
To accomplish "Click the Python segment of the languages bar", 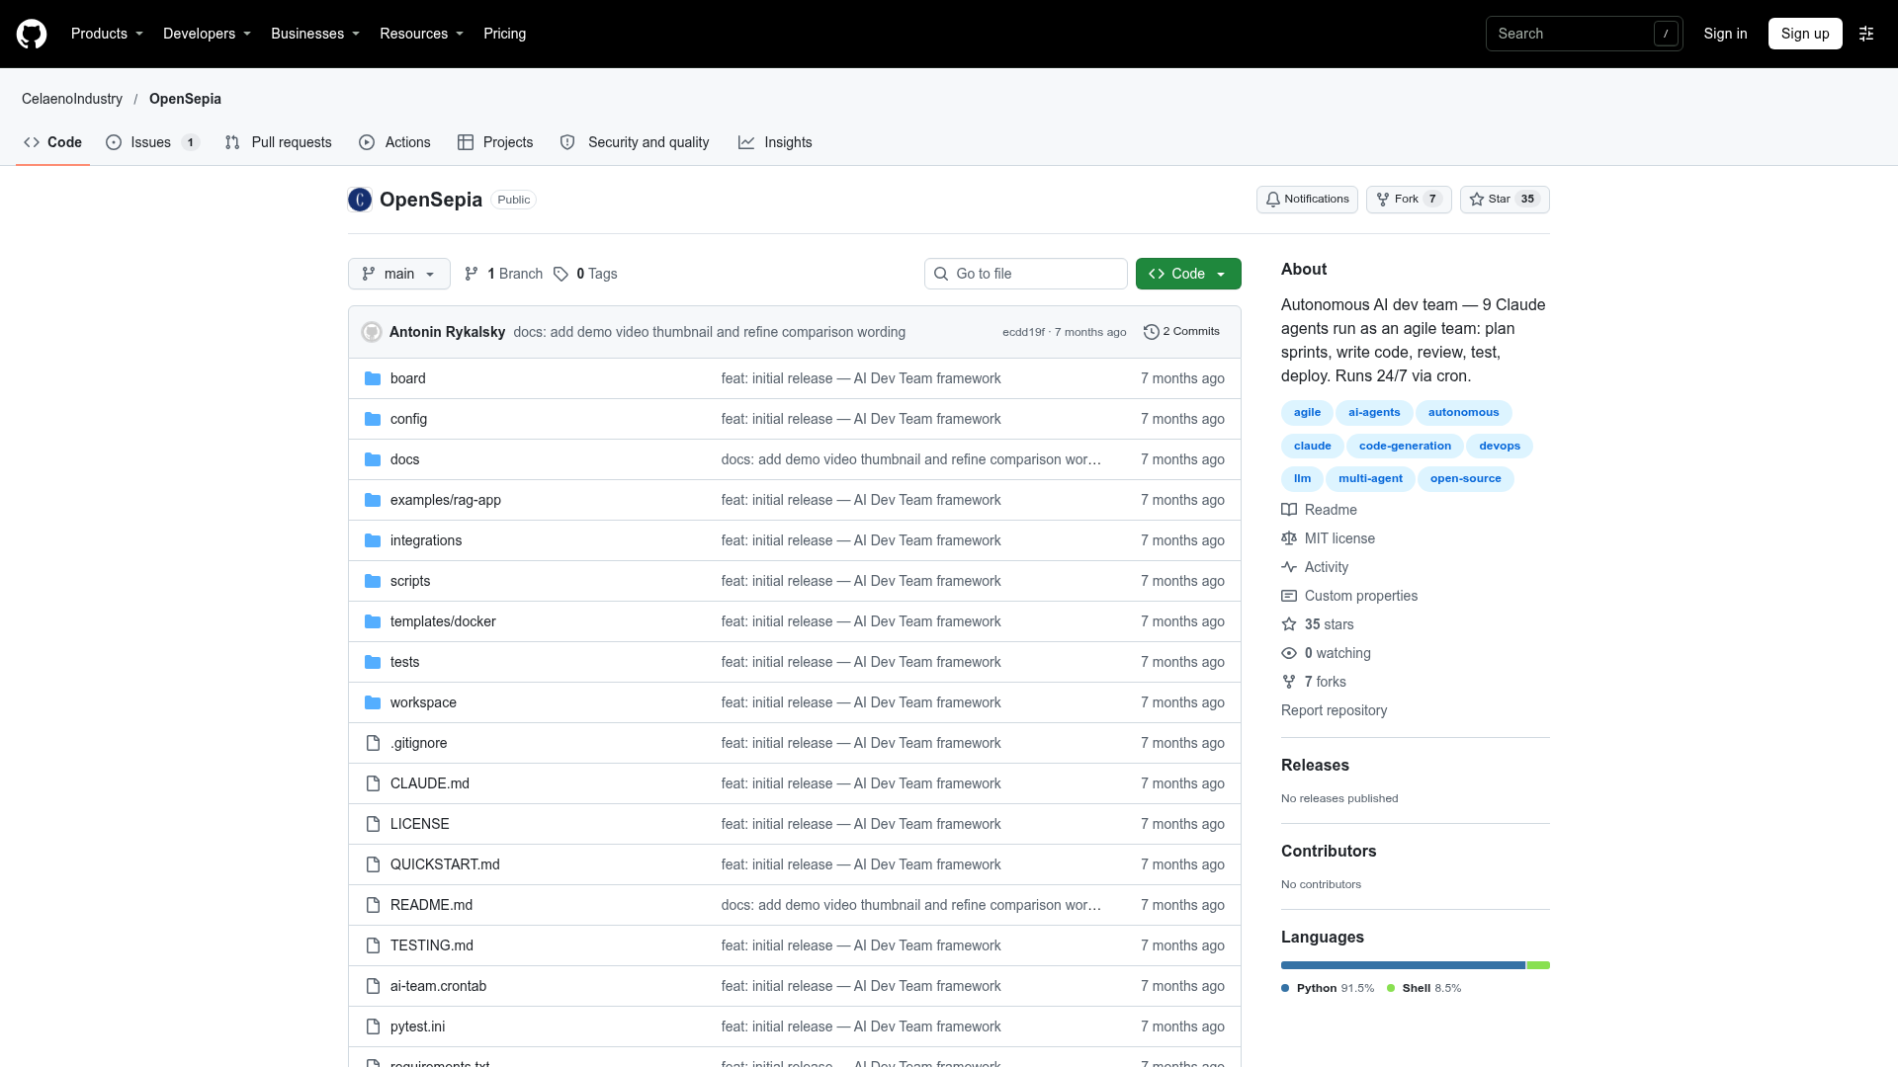I will point(1403,965).
